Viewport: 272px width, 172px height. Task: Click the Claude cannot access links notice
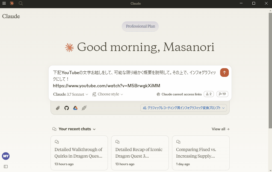181,94
